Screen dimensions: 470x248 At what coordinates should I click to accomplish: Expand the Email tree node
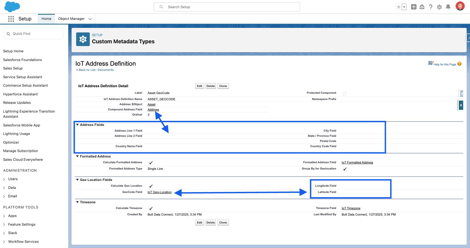click(4, 196)
